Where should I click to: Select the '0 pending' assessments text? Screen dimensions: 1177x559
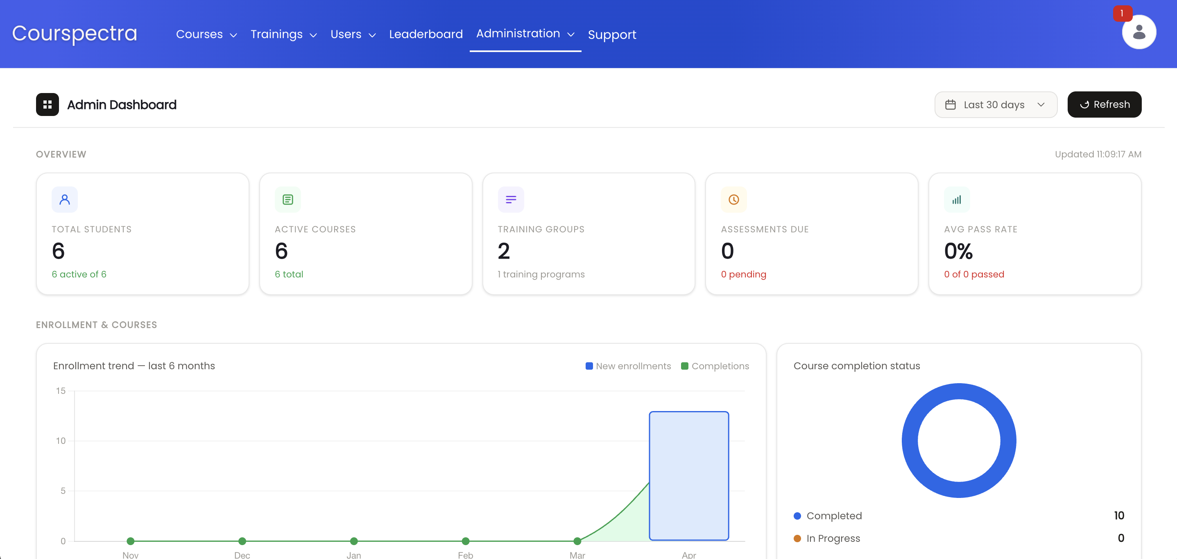point(743,274)
